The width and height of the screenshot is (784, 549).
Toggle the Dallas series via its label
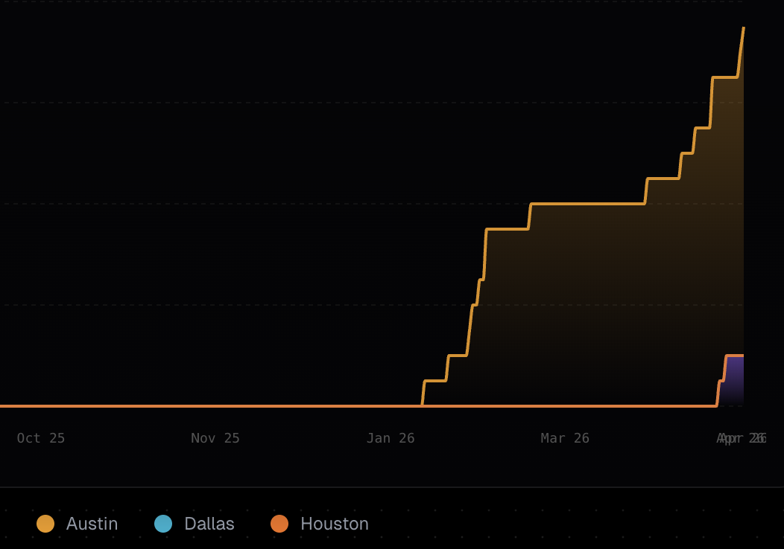point(209,524)
